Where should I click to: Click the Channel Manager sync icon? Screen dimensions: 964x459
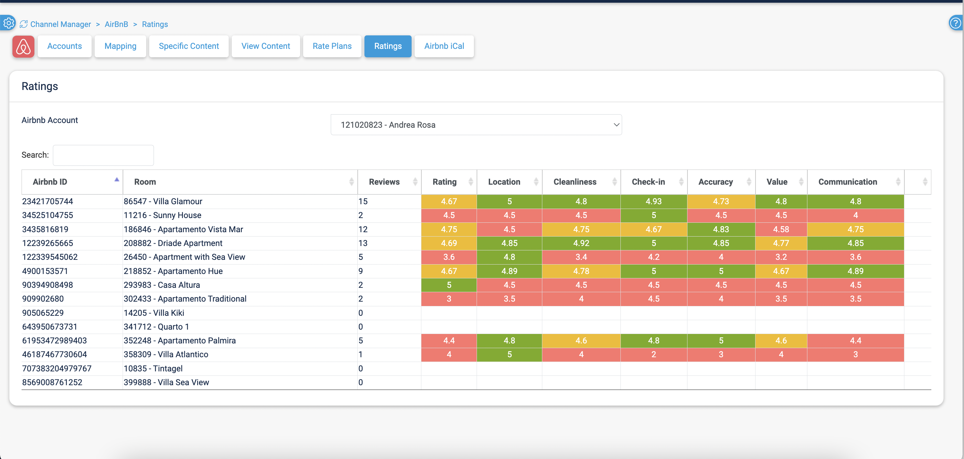tap(24, 24)
